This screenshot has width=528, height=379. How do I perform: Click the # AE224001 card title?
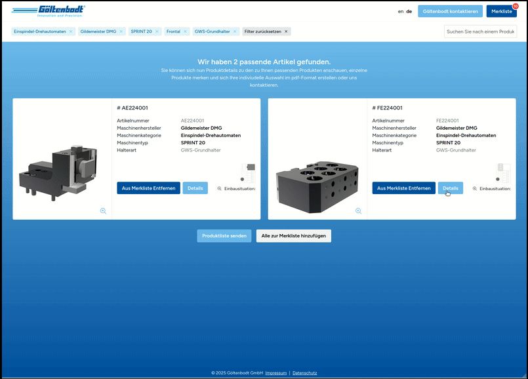(x=132, y=108)
